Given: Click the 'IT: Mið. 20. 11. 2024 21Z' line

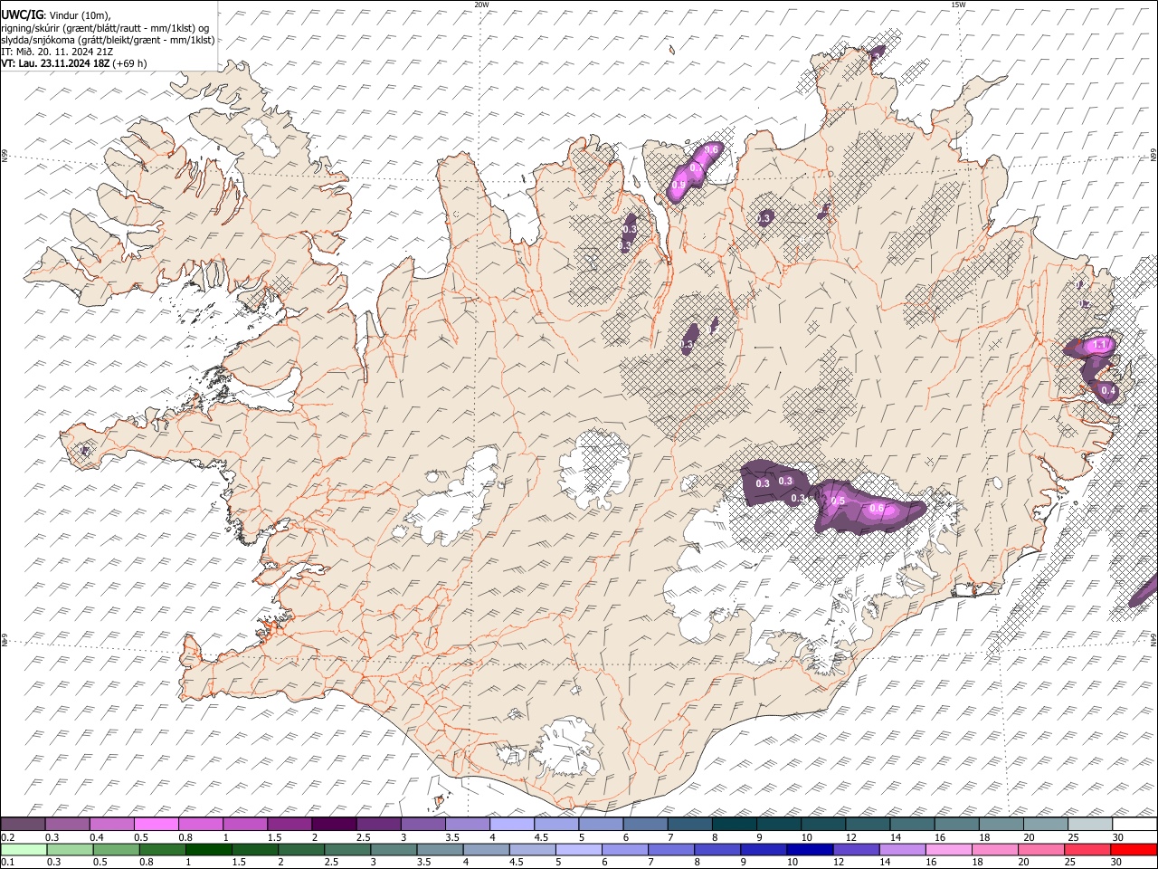Looking at the screenshot, I should pyautogui.click(x=58, y=52).
